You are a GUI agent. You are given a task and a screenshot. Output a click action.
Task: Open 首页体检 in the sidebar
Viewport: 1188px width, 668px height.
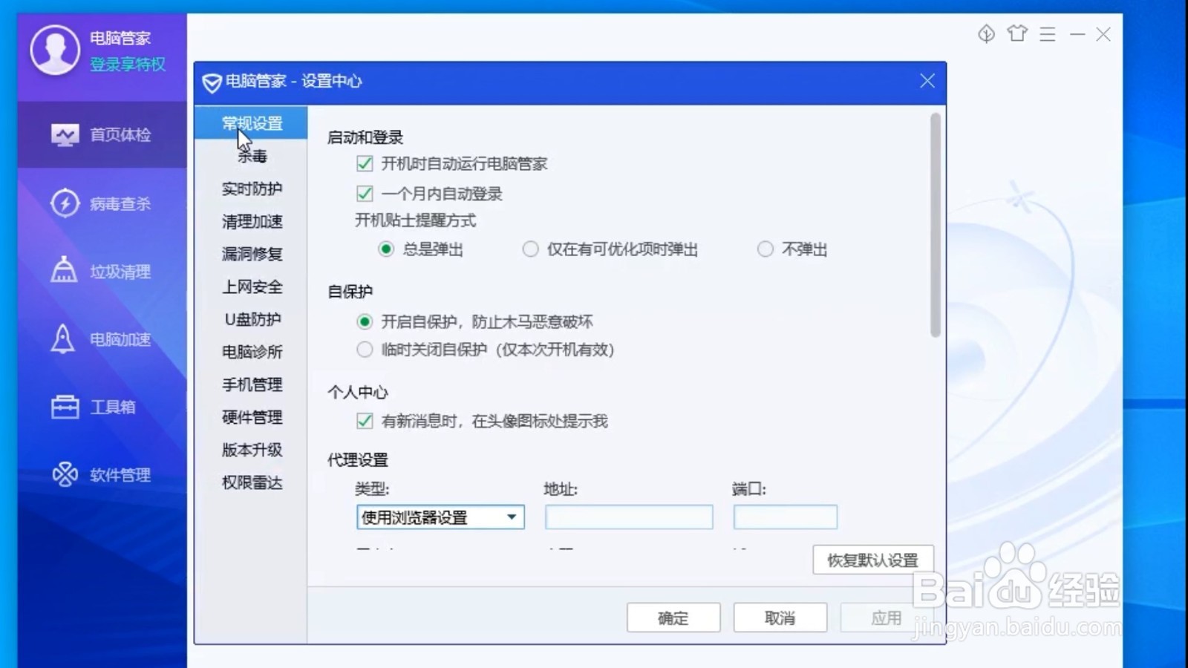point(102,134)
